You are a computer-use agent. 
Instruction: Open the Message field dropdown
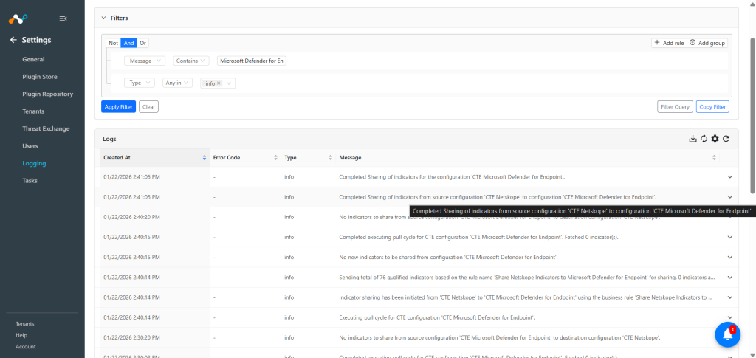click(x=145, y=61)
